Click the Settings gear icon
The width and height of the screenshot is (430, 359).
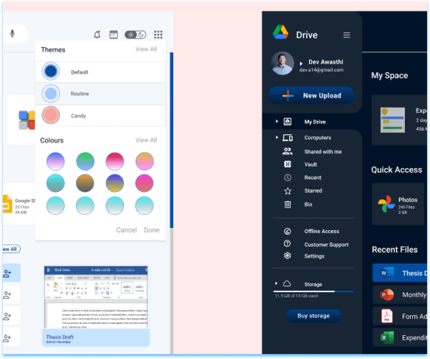287,256
